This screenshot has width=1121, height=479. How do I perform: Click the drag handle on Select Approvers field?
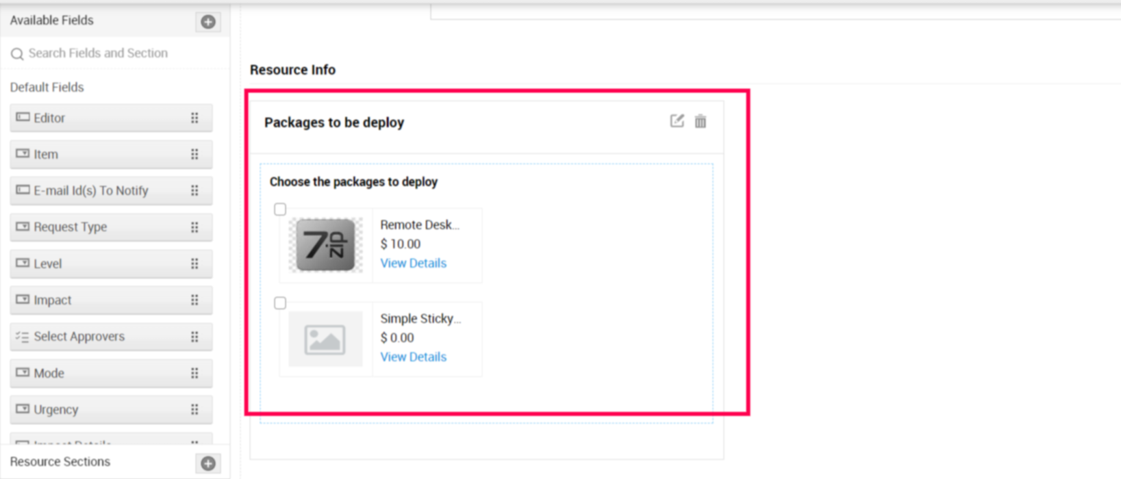point(194,337)
